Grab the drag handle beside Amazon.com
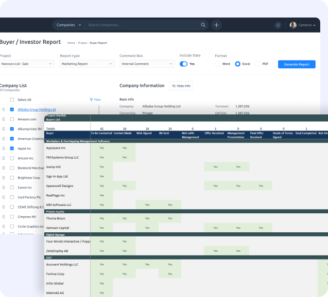This screenshot has height=297, width=328. coord(4,119)
